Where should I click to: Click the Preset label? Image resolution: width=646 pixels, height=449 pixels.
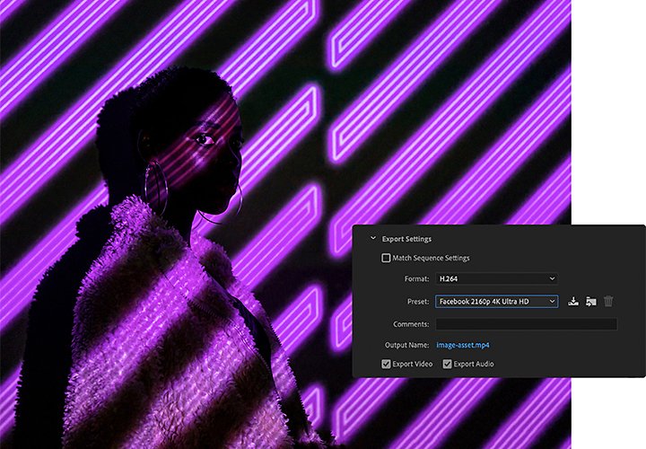pos(418,302)
